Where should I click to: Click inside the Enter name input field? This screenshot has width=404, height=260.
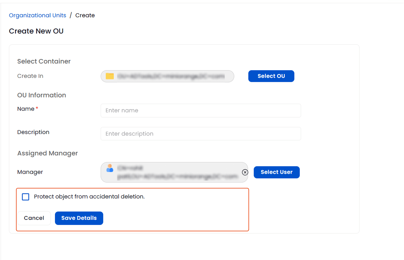tap(200, 110)
